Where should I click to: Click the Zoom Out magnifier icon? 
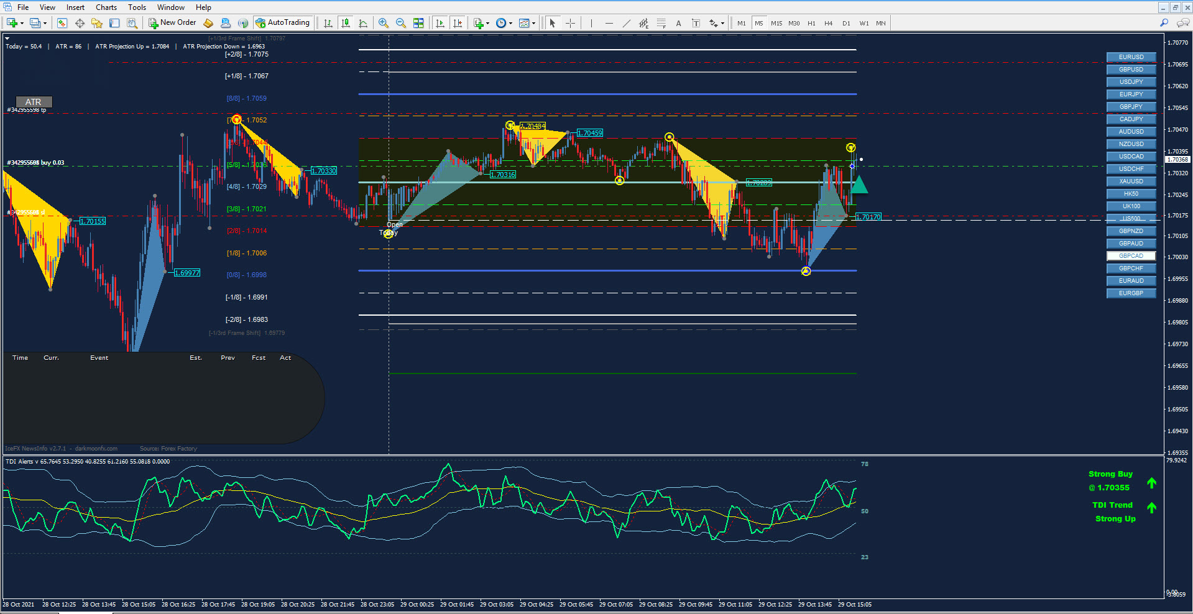point(401,23)
